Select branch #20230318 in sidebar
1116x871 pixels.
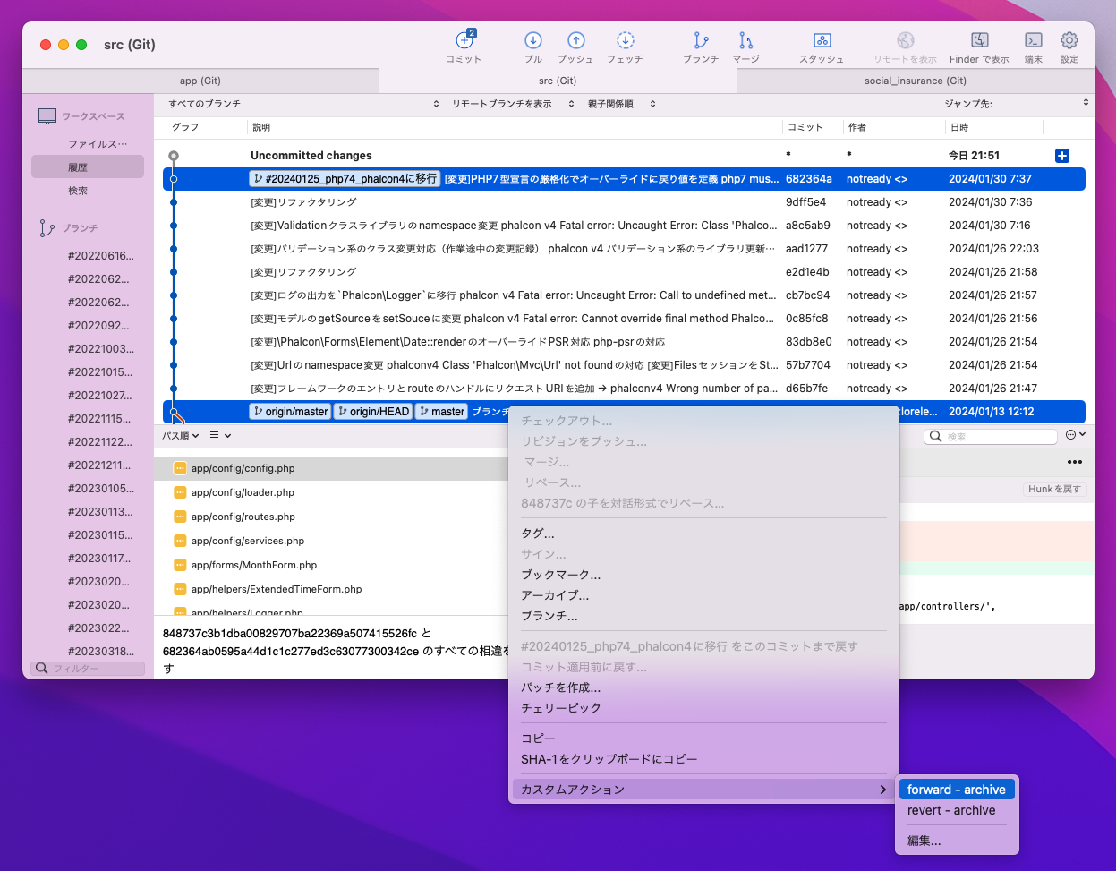(x=100, y=652)
